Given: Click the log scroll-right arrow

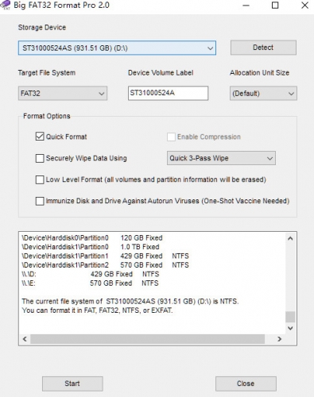Looking at the screenshot, I should point(280,339).
